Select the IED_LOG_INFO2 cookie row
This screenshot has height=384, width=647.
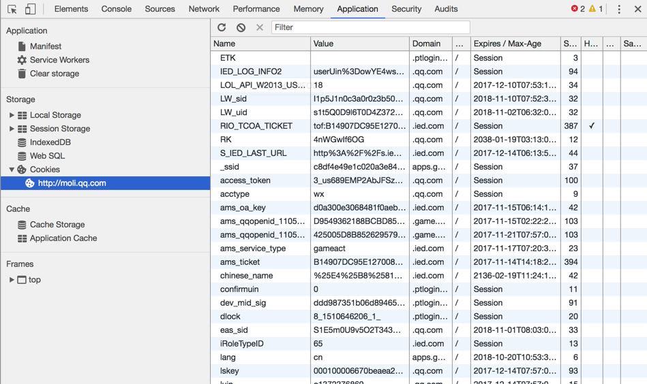pyautogui.click(x=429, y=71)
